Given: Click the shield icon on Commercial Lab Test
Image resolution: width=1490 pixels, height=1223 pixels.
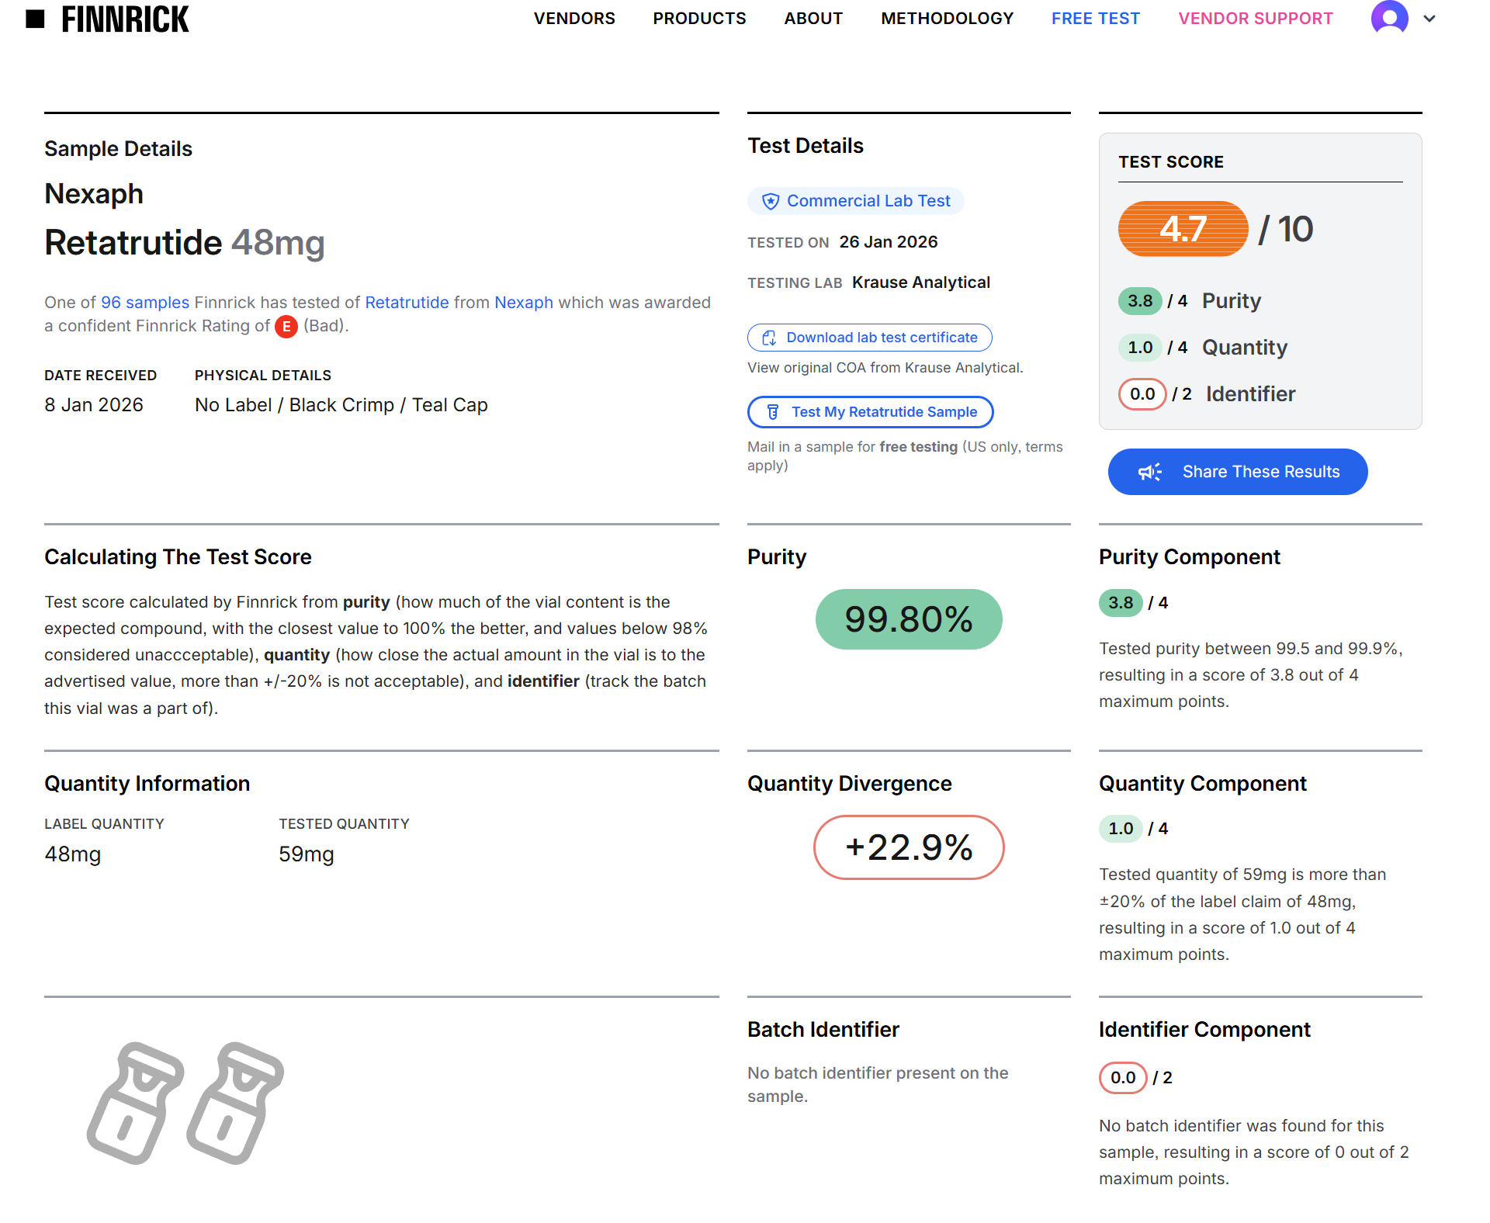Looking at the screenshot, I should point(770,202).
